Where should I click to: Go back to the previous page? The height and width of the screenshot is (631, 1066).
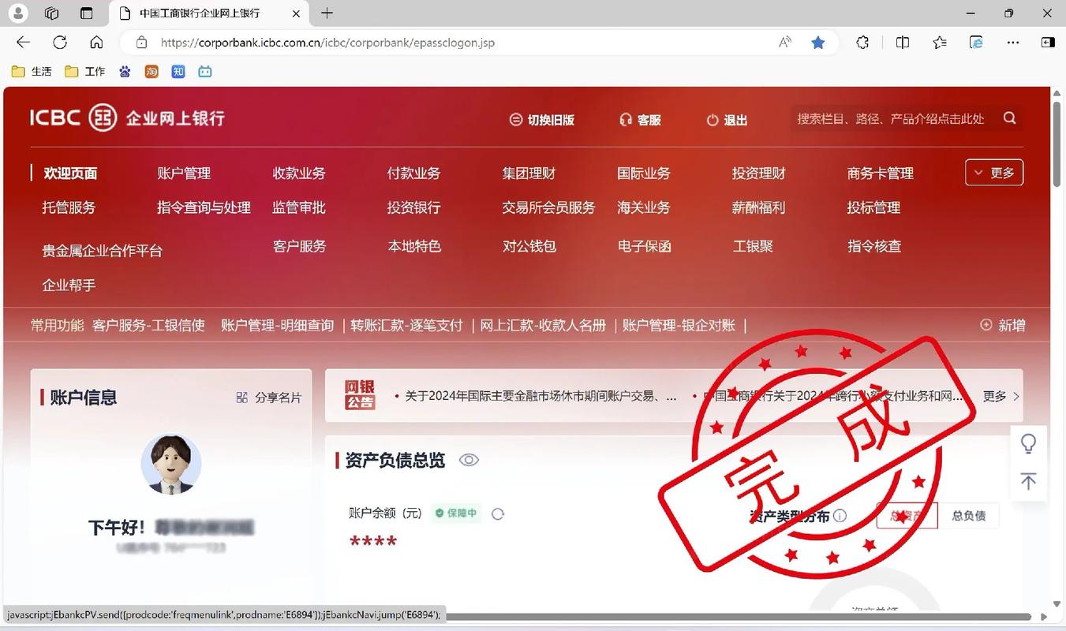click(24, 43)
